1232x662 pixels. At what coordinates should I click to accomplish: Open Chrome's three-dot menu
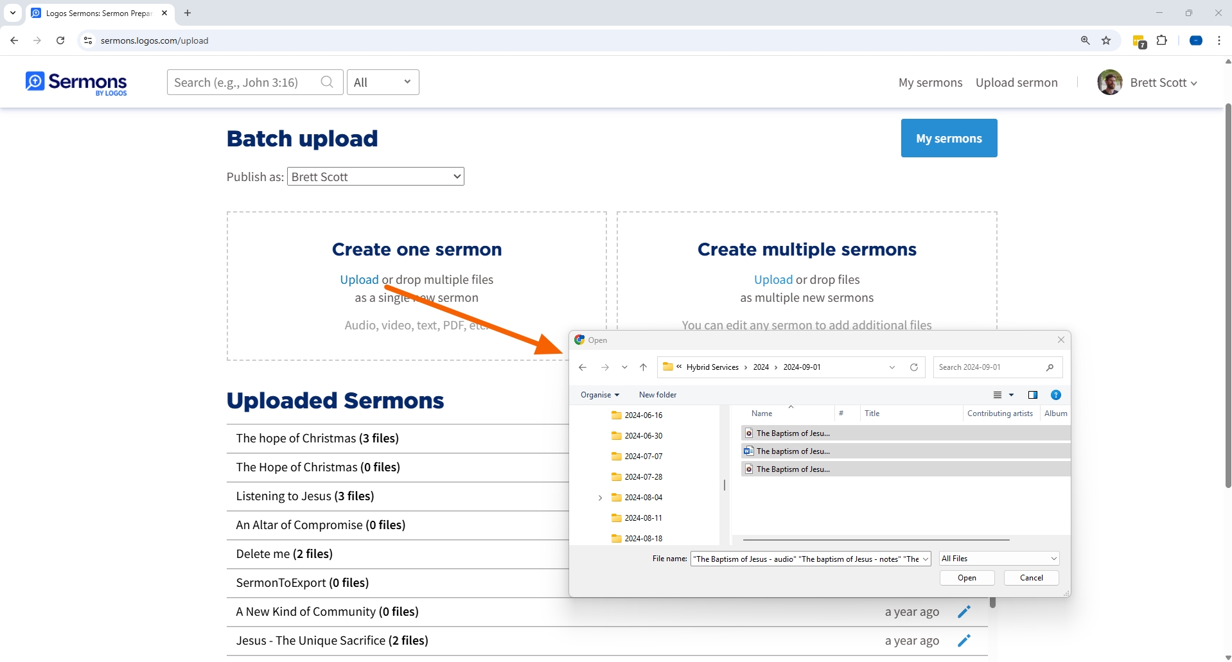(x=1219, y=40)
